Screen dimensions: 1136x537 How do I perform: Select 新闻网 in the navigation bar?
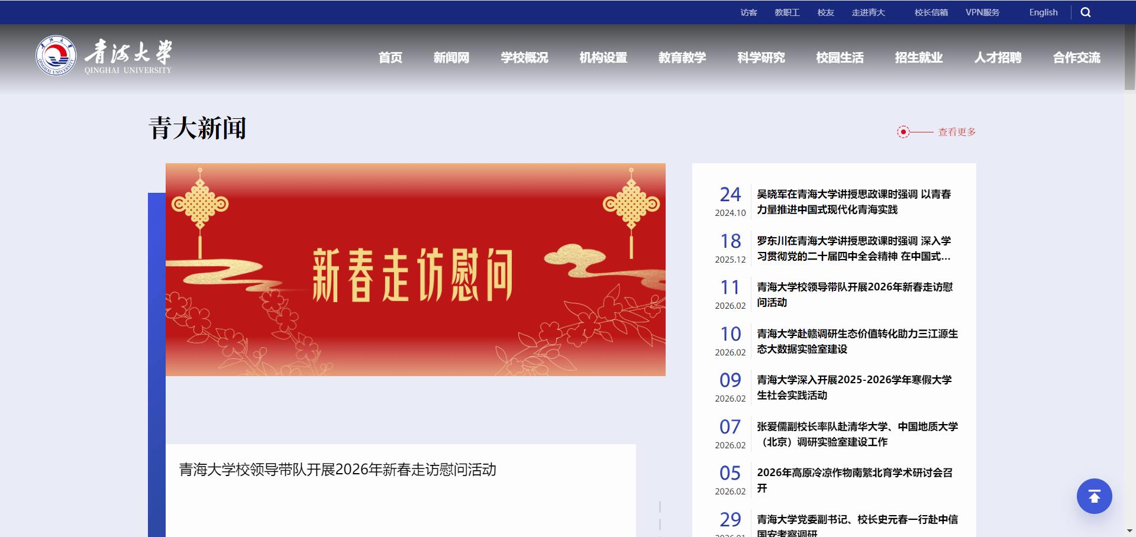pyautogui.click(x=450, y=57)
